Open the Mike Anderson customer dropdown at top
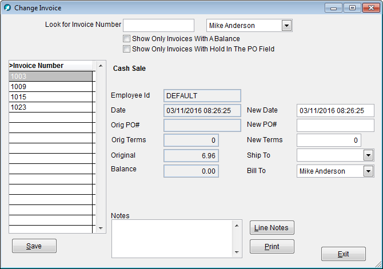The height and width of the screenshot is (269, 383). [x=287, y=26]
